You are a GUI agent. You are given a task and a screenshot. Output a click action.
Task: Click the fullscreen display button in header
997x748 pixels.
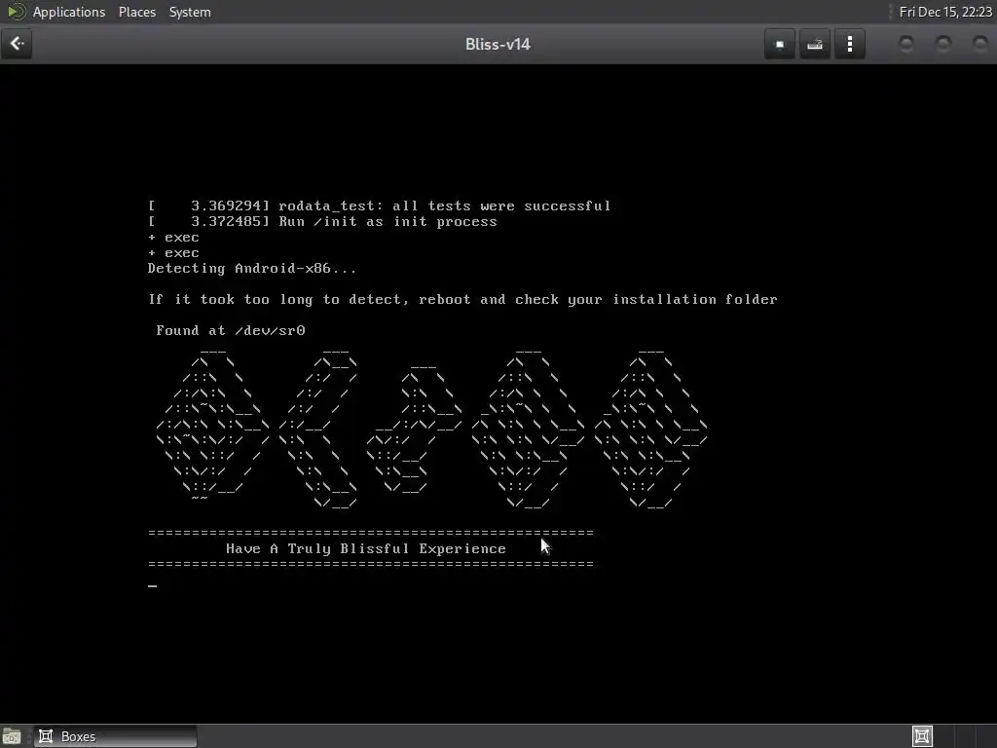[780, 45]
